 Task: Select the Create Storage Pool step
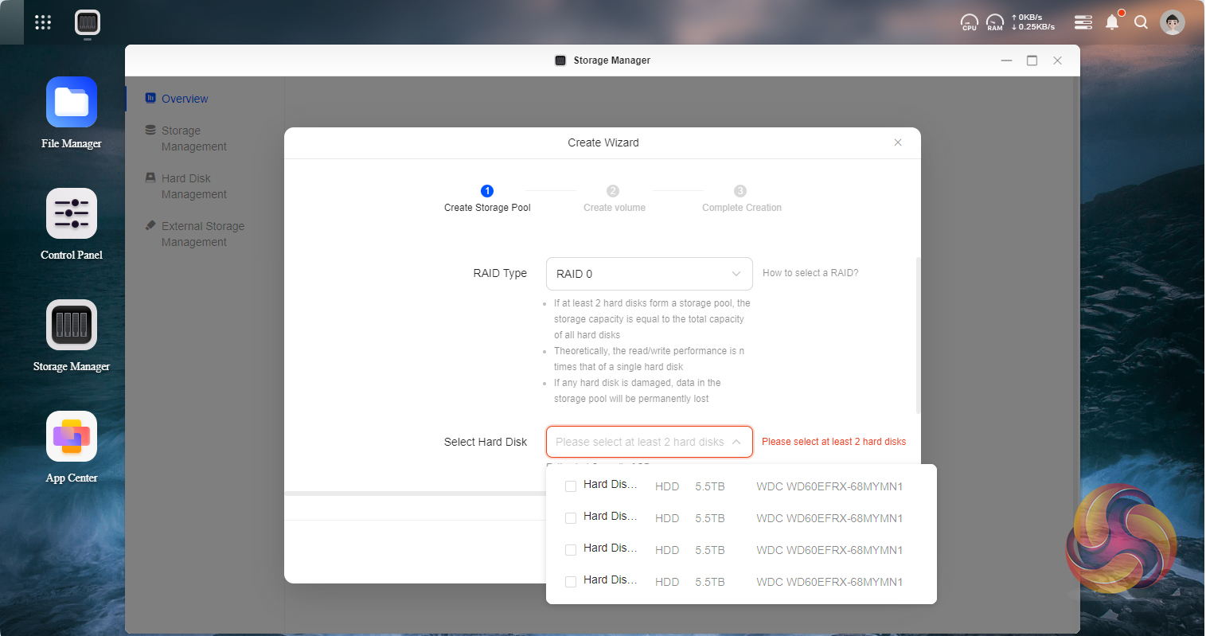[487, 199]
